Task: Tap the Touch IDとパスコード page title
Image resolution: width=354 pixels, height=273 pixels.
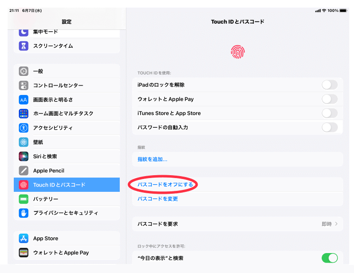Action: 238,22
